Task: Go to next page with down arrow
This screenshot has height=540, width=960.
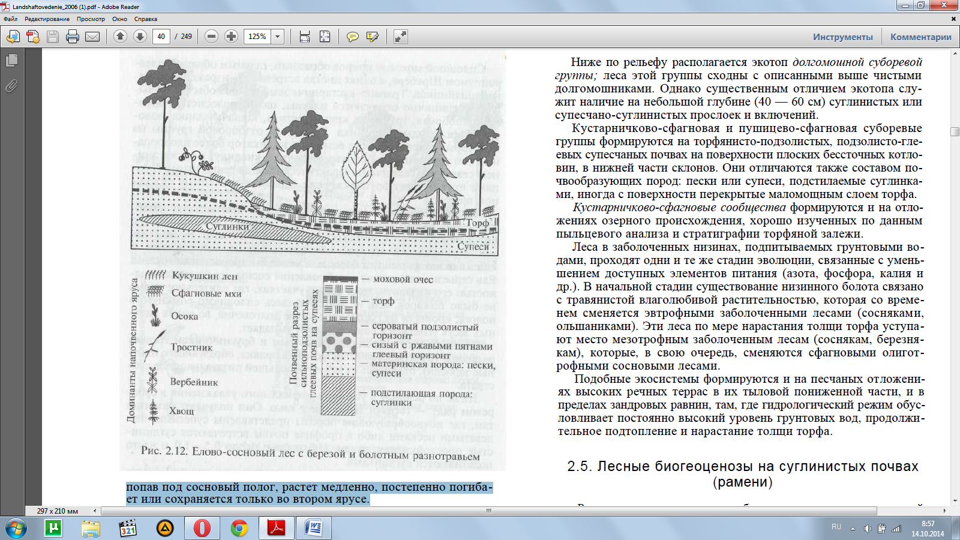Action: pos(140,37)
